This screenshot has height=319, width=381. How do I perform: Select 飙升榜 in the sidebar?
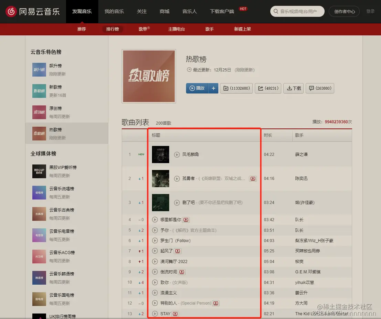pyautogui.click(x=67, y=70)
